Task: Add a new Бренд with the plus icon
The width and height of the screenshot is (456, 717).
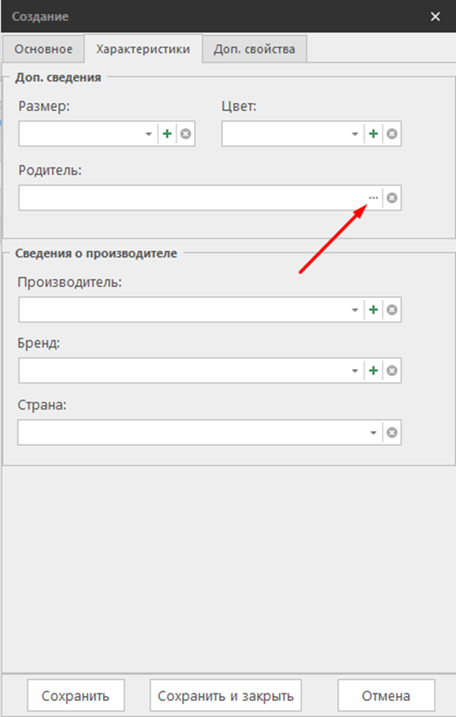Action: [373, 371]
